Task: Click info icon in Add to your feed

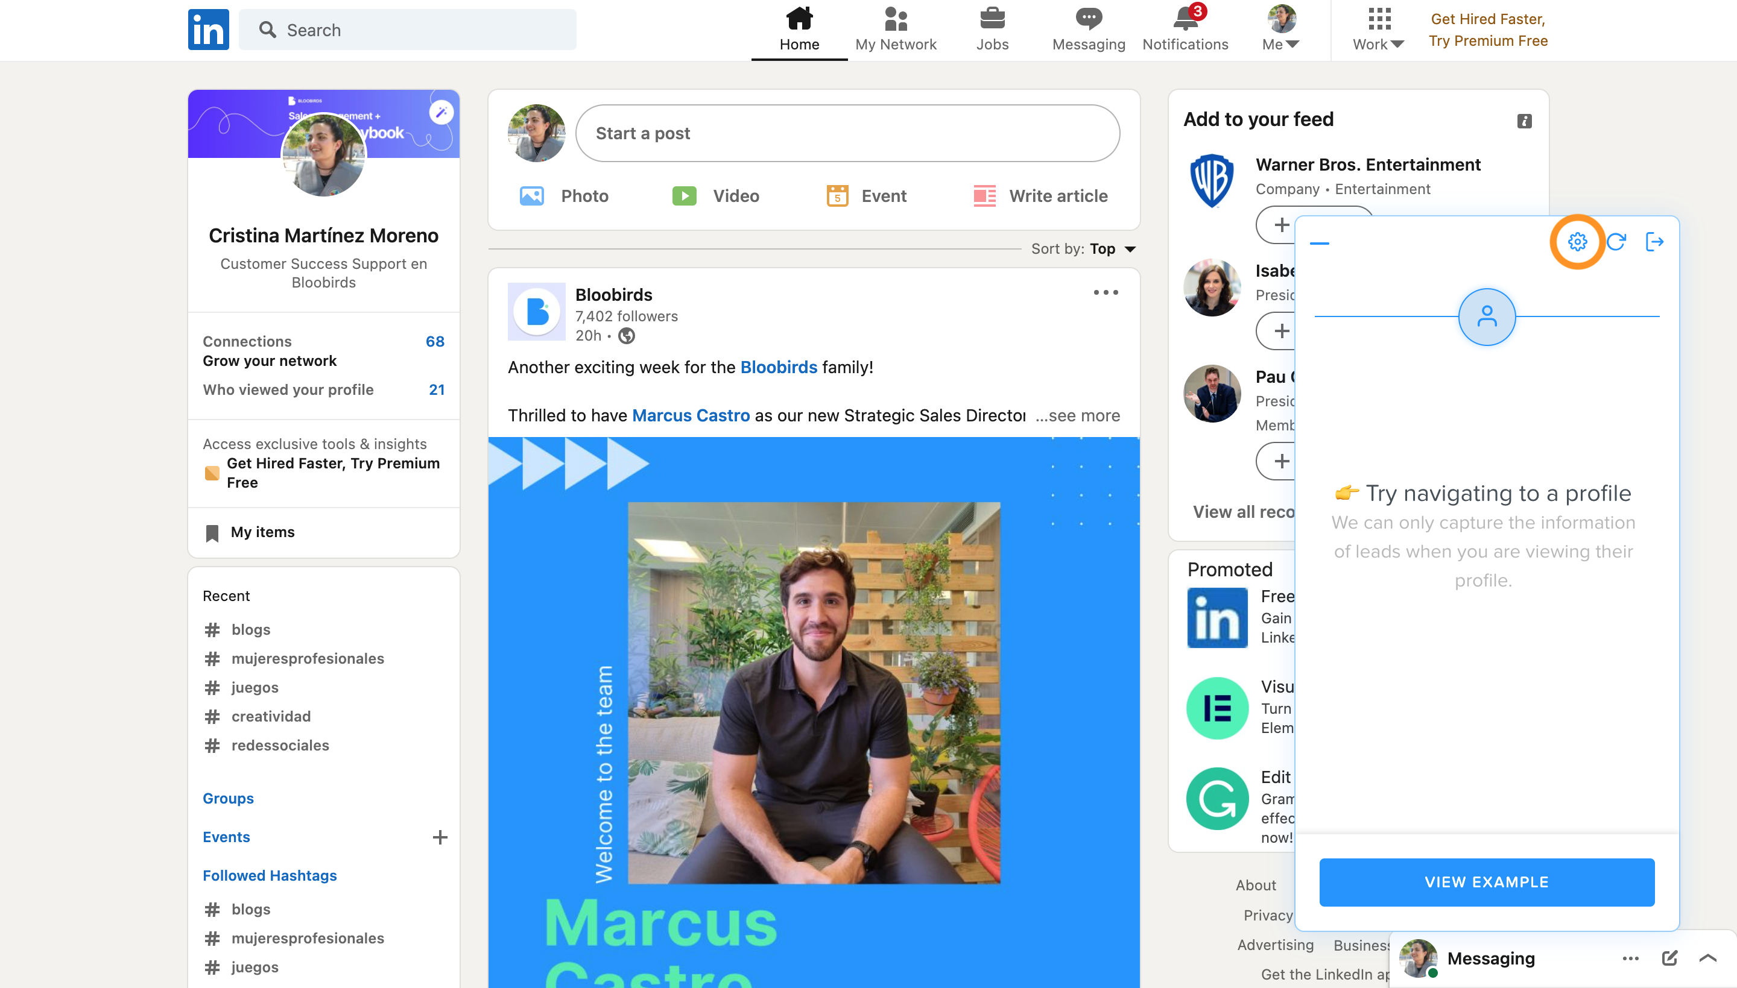Action: coord(1524,121)
